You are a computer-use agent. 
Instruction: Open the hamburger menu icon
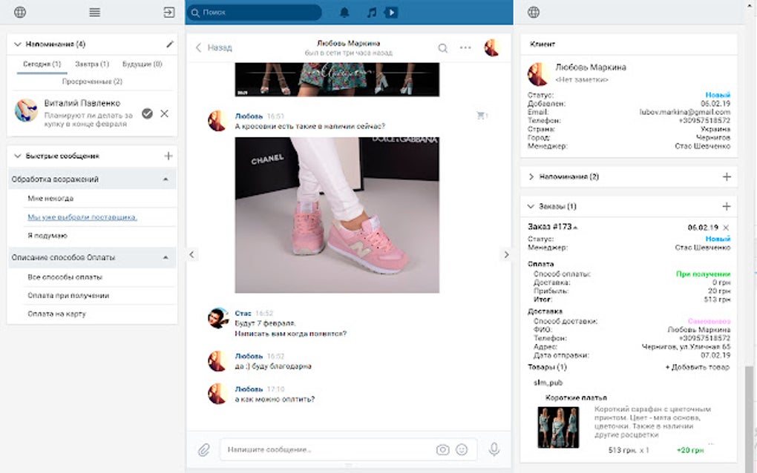tap(94, 12)
